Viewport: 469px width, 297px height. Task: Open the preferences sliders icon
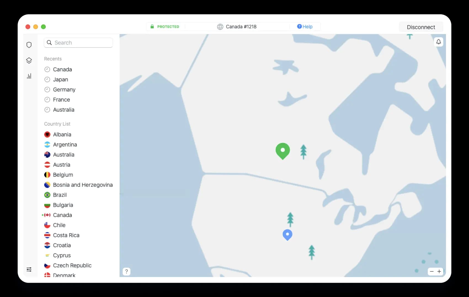pyautogui.click(x=29, y=269)
